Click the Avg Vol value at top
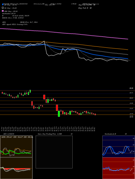Image resolution: width=135 pixels, height=179 pixels. (87, 5)
